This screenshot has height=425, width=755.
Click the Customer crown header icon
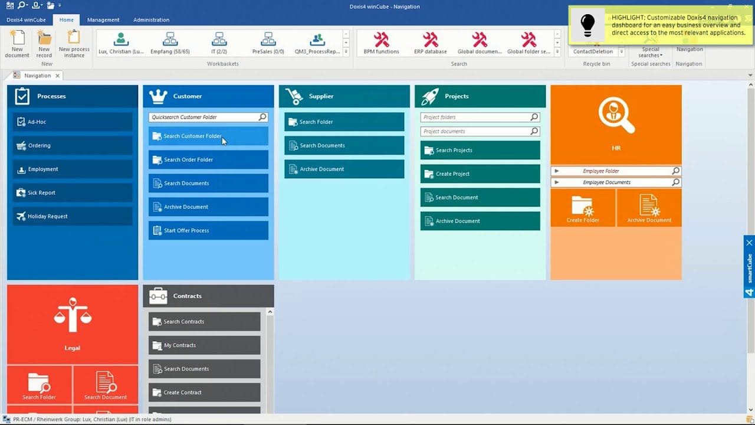point(158,96)
